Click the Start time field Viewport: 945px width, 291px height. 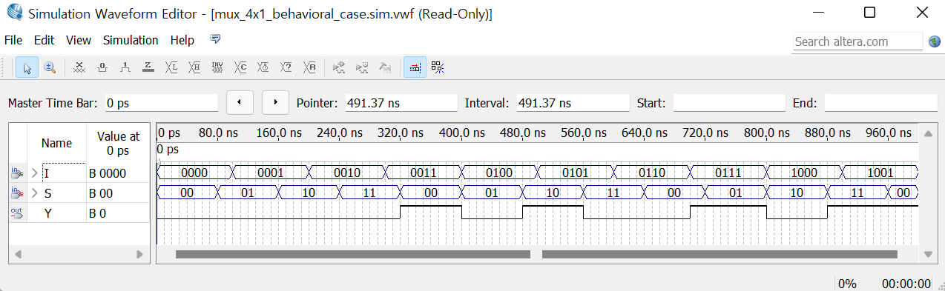coord(728,103)
